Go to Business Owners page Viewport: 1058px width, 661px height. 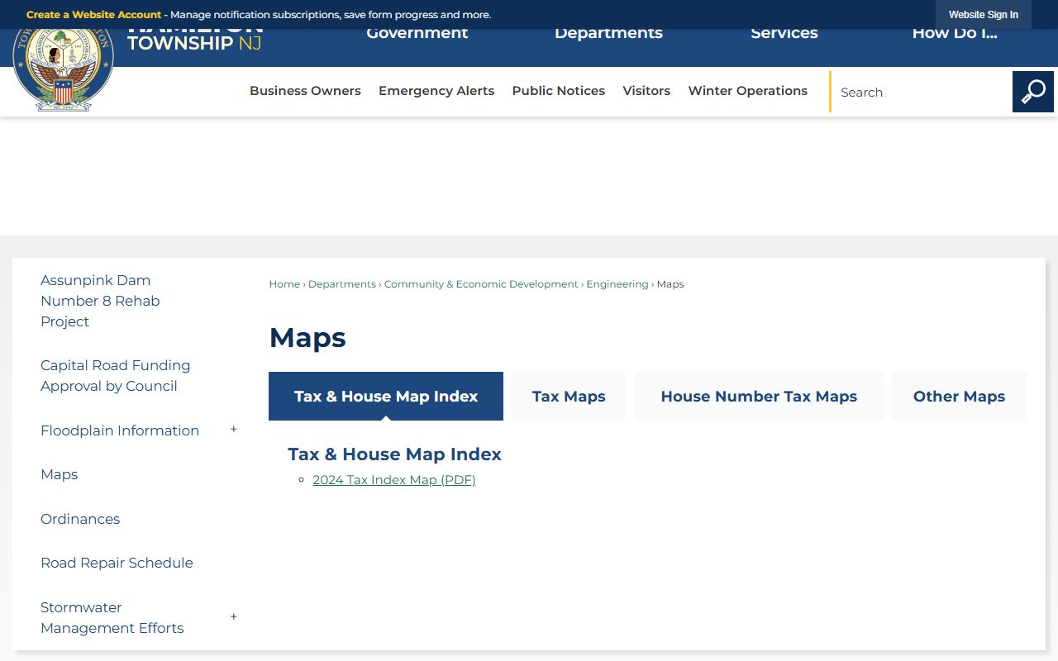click(x=305, y=91)
